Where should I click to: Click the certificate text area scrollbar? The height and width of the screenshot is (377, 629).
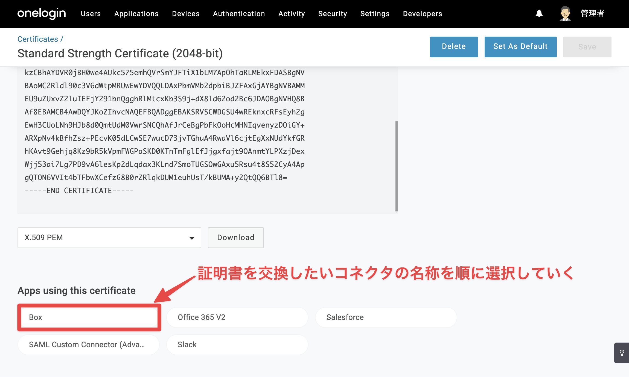[397, 166]
